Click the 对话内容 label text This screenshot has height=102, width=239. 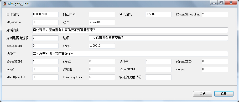13,30
